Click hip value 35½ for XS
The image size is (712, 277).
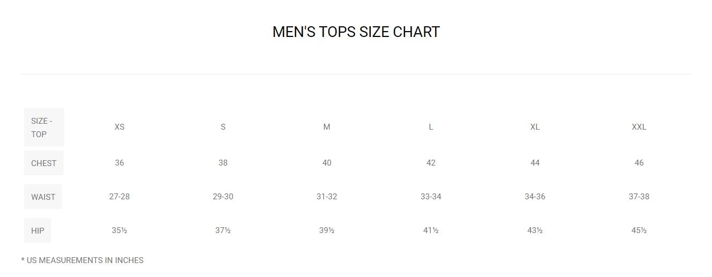[120, 230]
